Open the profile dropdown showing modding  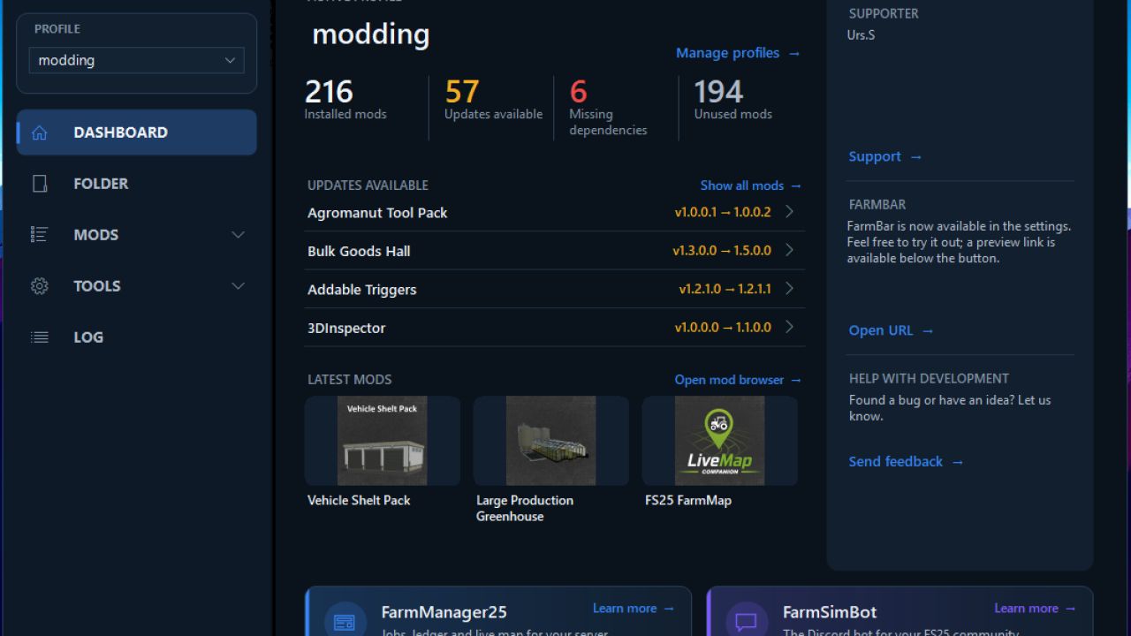[137, 60]
